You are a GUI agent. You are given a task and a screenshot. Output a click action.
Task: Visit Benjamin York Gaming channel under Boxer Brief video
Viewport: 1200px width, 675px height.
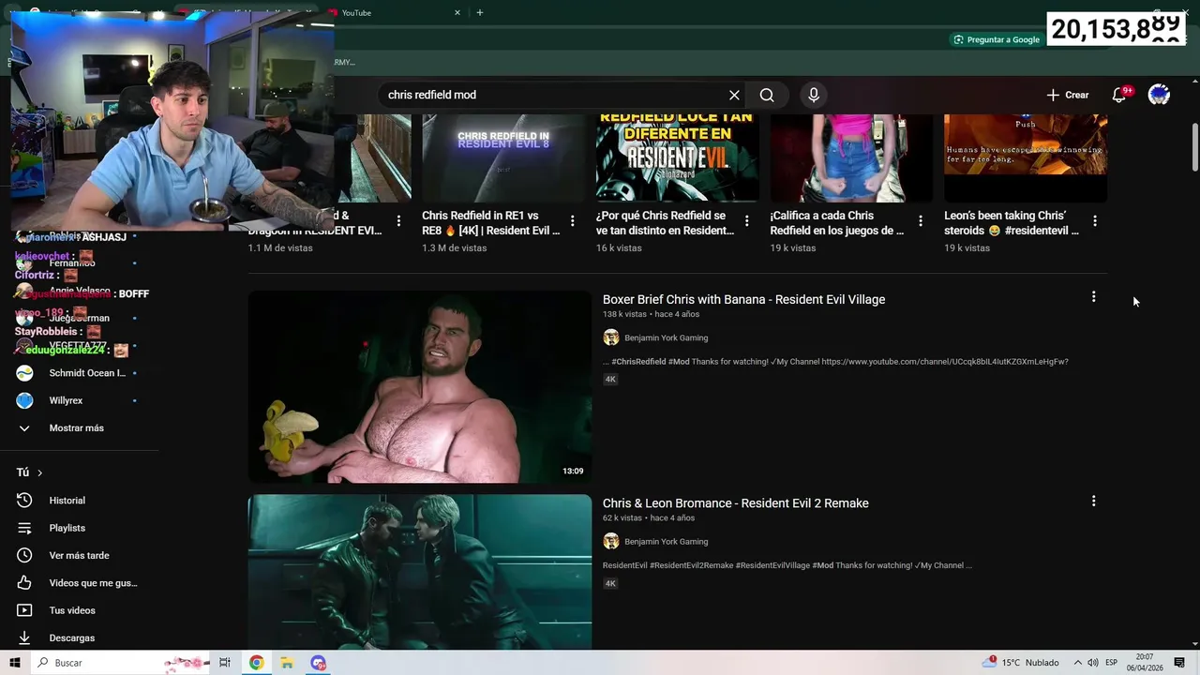(x=666, y=337)
